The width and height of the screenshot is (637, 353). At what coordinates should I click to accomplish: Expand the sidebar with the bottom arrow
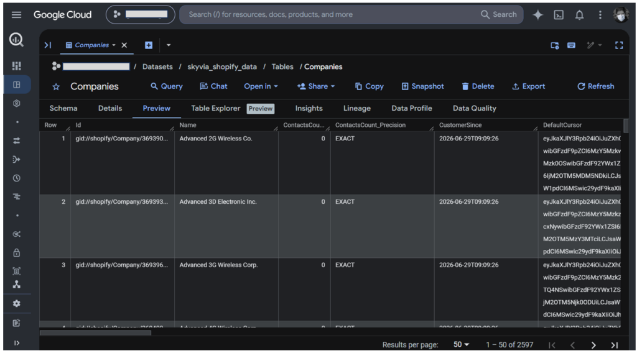pyautogui.click(x=17, y=343)
